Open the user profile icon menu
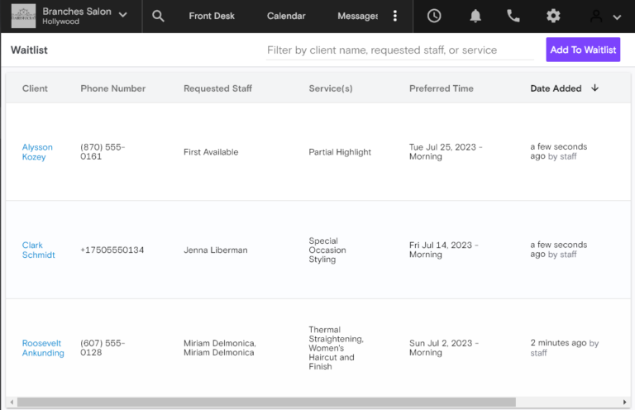Image resolution: width=635 pixels, height=410 pixels. tap(596, 17)
